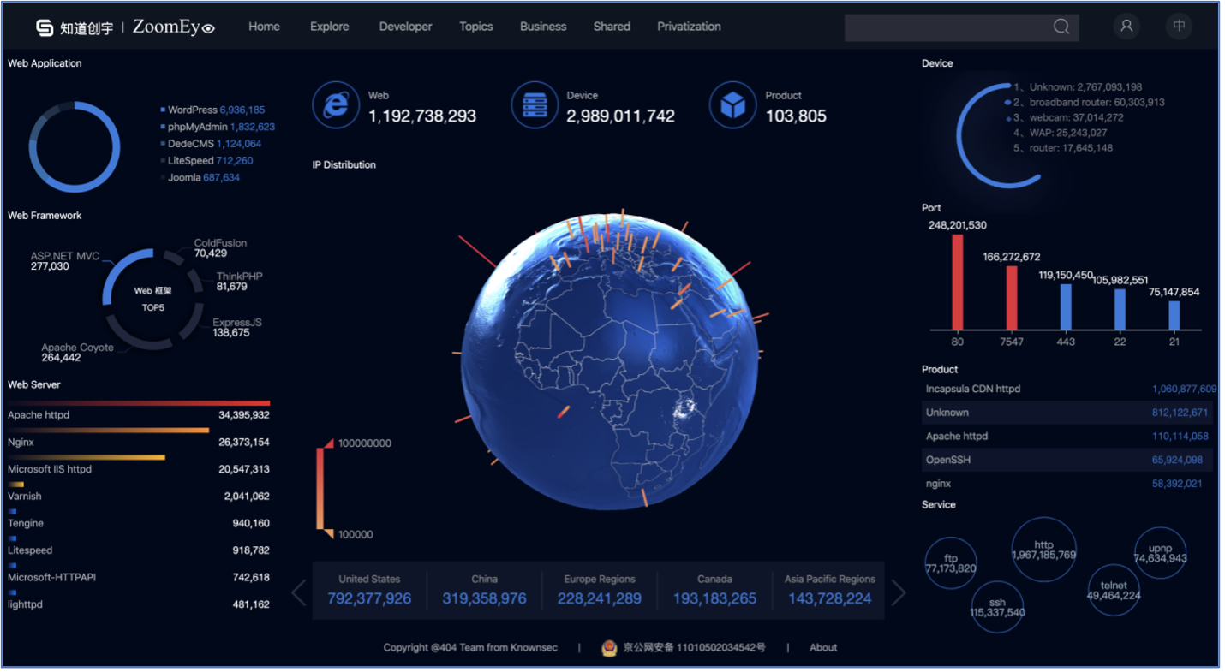Viewport: 1225px width, 672px height.
Task: Select the Incapsula CDN httpd product row
Action: click(x=1069, y=389)
